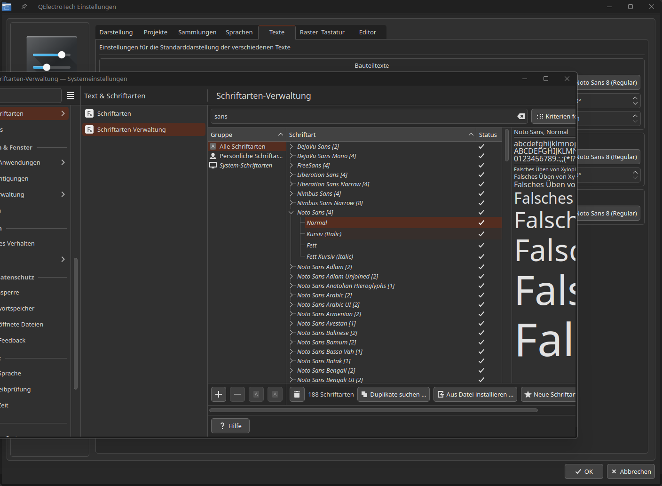Viewport: 662px width, 486px height.
Task: Click the pin icon in the QElectroTech title bar
Action: coord(24,7)
